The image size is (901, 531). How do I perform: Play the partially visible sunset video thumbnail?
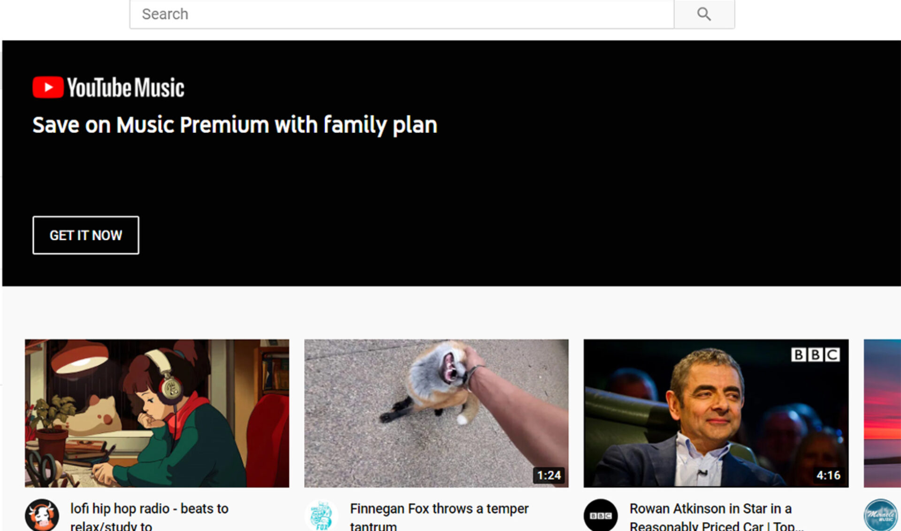click(x=882, y=413)
